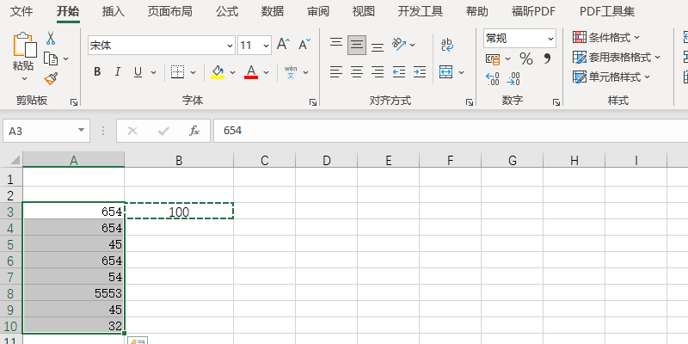
Task: Expand the merge cells options arrow
Action: tap(462, 72)
